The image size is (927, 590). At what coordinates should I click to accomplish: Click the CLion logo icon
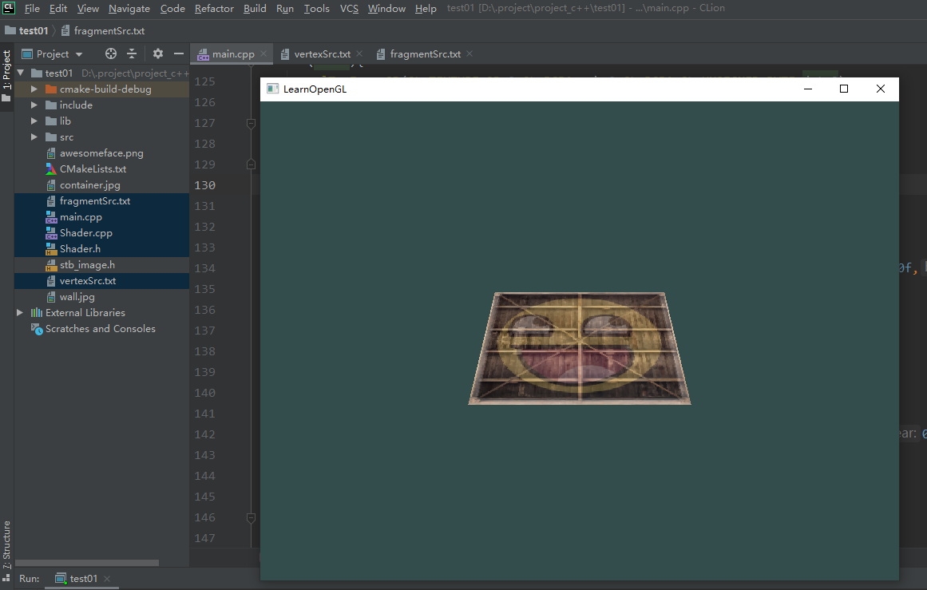8,8
